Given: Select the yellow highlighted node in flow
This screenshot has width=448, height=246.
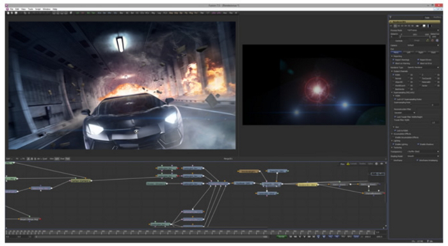Looking at the screenshot, I should [x=307, y=185].
